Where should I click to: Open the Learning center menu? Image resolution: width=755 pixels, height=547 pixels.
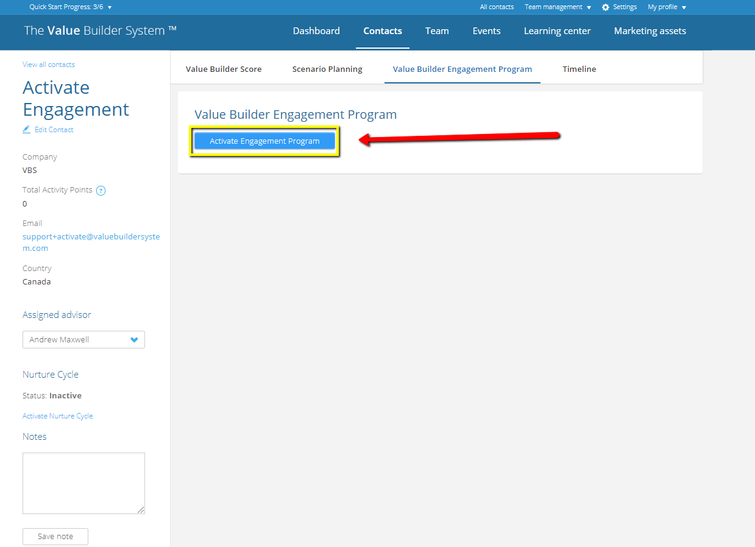tap(557, 31)
